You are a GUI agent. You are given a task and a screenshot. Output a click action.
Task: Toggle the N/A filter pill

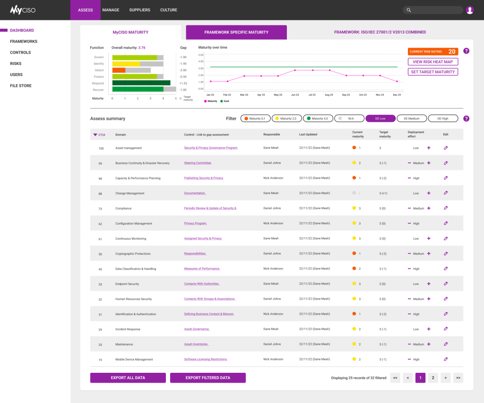(349, 118)
